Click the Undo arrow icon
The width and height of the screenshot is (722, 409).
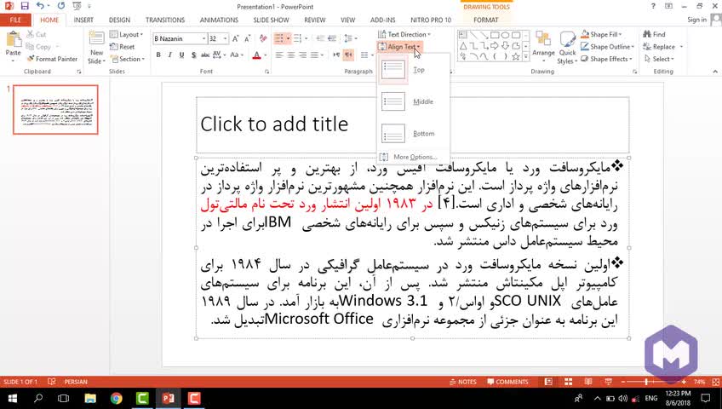(x=41, y=6)
